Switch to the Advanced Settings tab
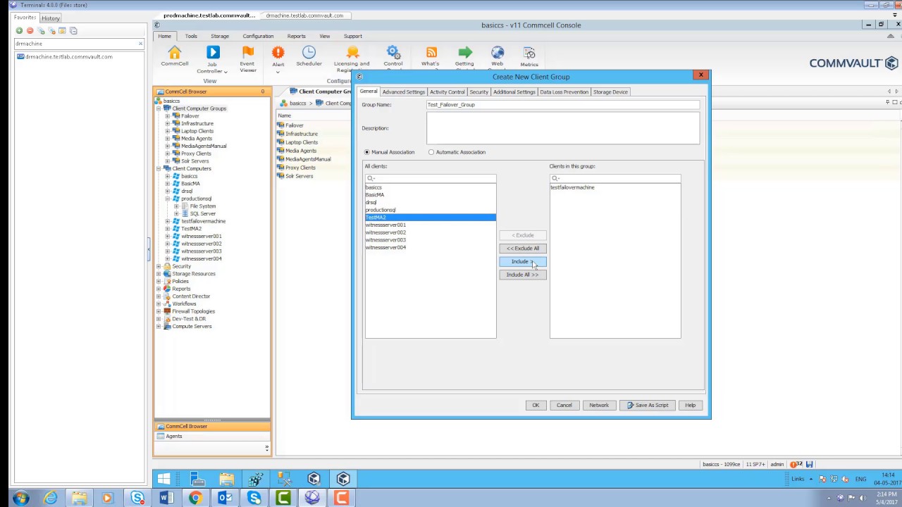This screenshot has width=902, height=507. tap(404, 92)
